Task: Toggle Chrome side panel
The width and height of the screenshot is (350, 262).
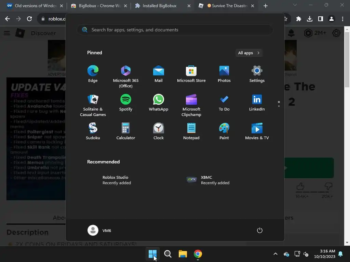Action: point(321,19)
